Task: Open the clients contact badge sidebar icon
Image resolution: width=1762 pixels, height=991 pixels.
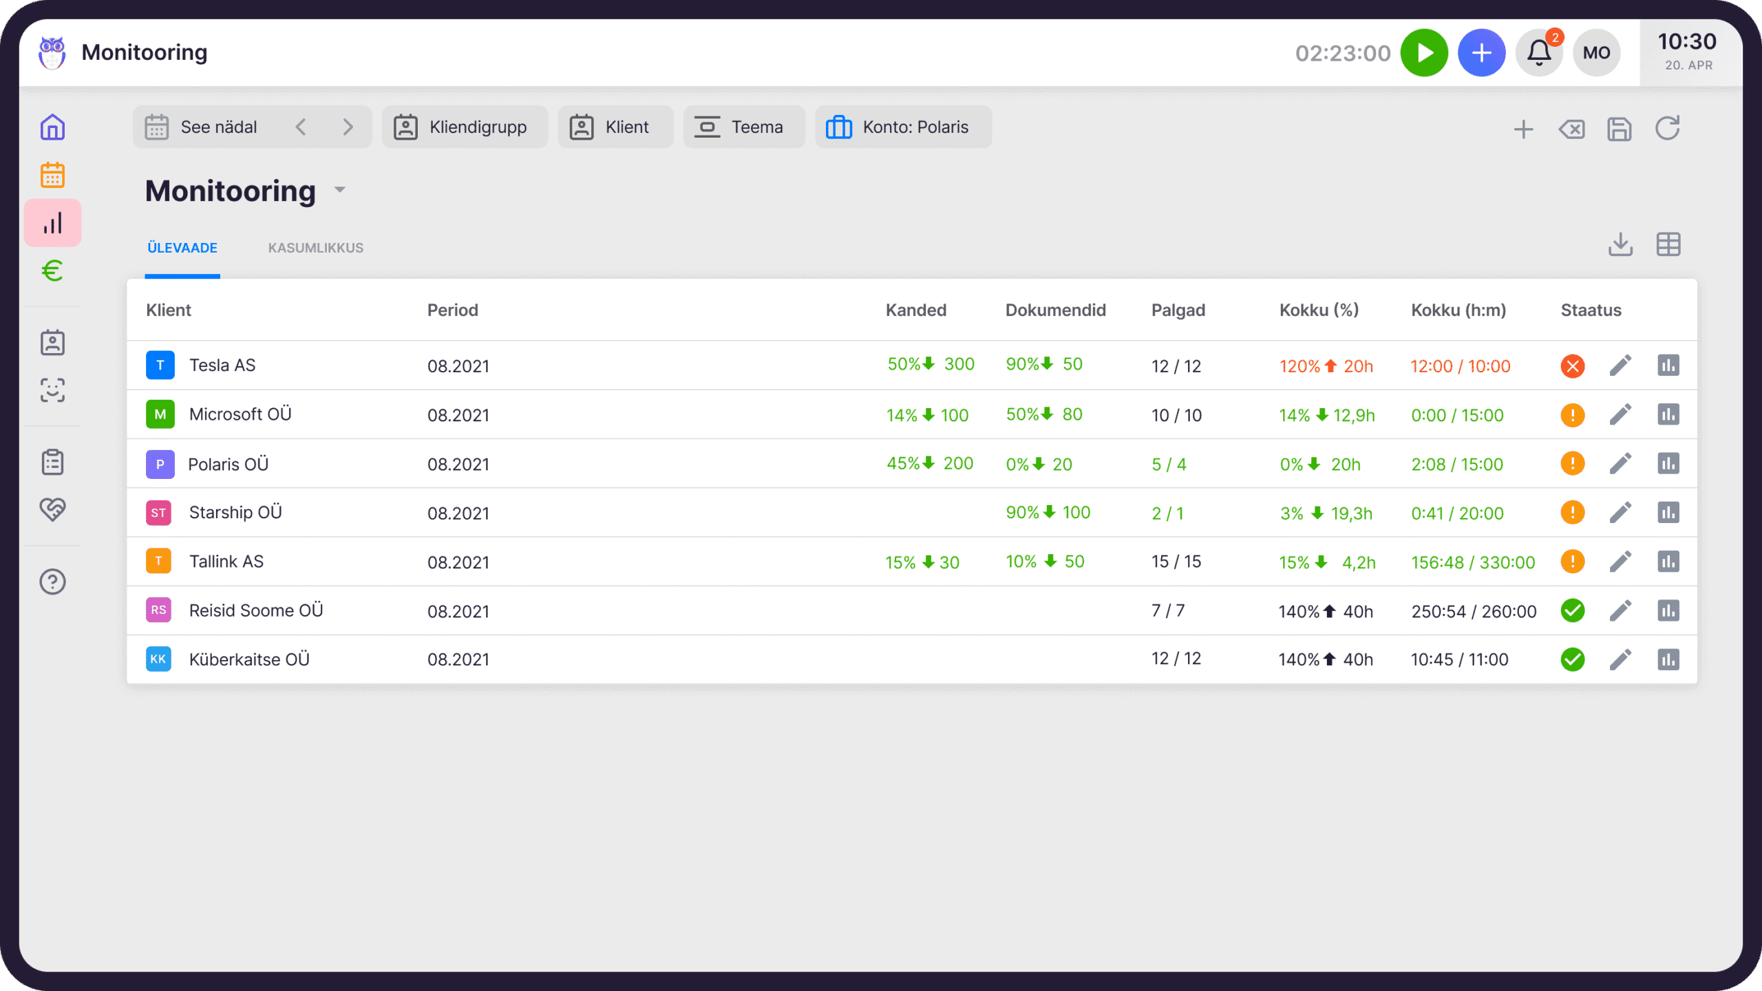Action: [x=52, y=342]
